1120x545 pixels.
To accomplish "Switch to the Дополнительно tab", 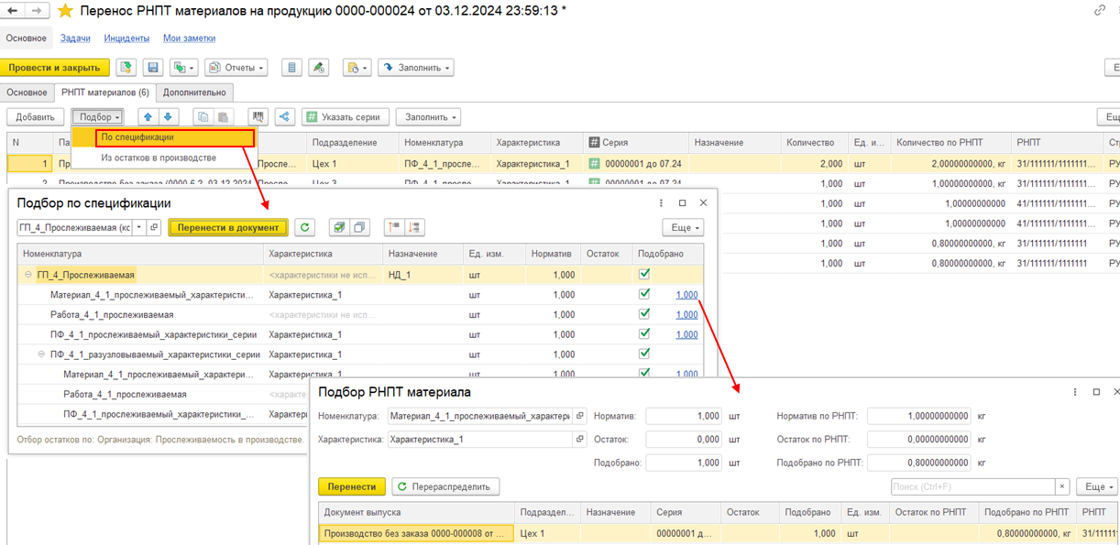I will 194,93.
